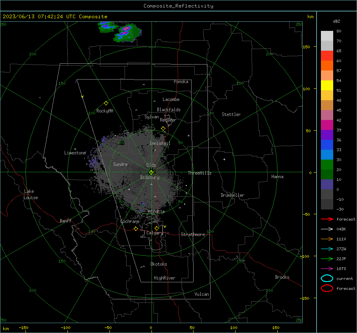Click the red forecast arrow in legend
This screenshot has height=333, width=357.
point(327,219)
